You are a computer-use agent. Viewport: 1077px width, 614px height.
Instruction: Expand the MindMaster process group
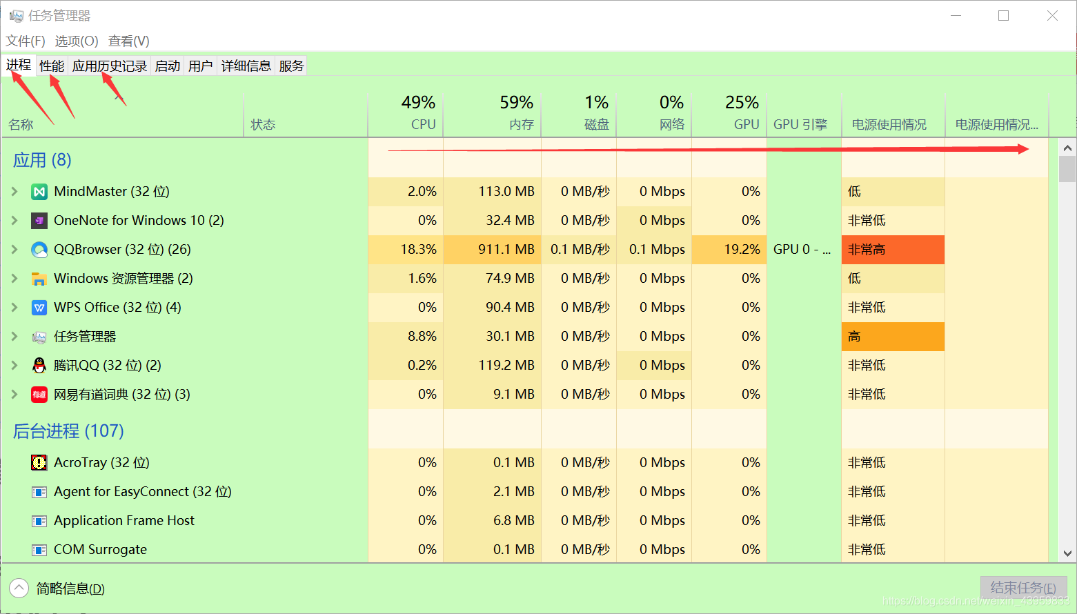pos(14,192)
